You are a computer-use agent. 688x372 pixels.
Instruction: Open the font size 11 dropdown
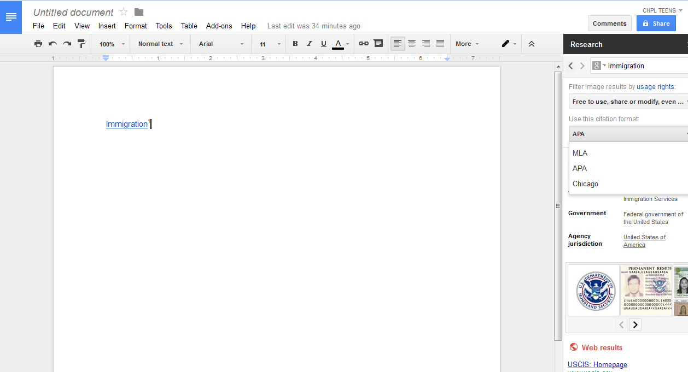pos(270,44)
